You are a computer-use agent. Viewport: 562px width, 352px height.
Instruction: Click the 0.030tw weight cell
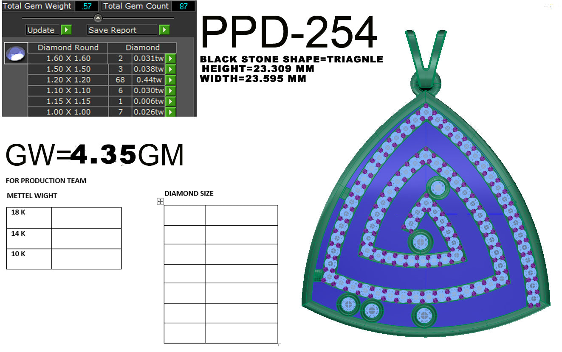[x=149, y=91]
